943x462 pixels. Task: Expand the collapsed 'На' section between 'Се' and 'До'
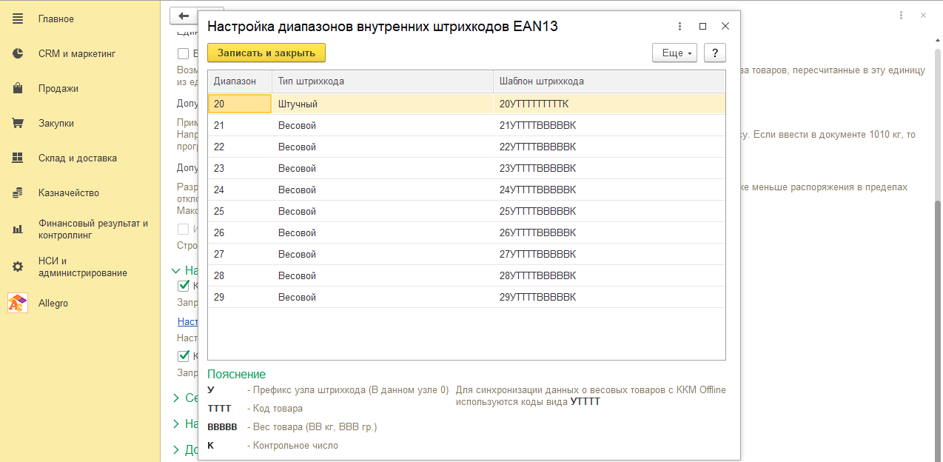[x=176, y=424]
